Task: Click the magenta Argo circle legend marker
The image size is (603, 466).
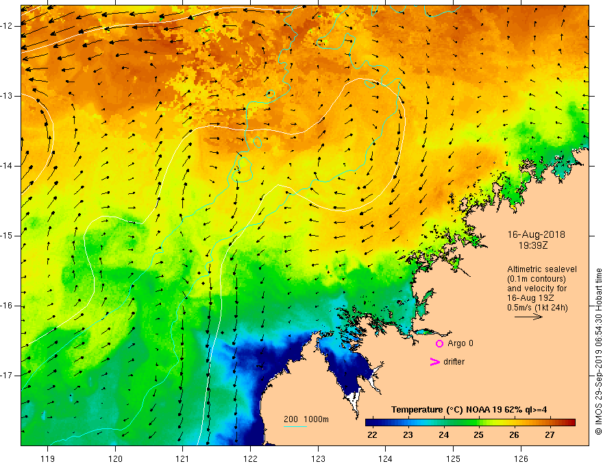Action: point(439,343)
